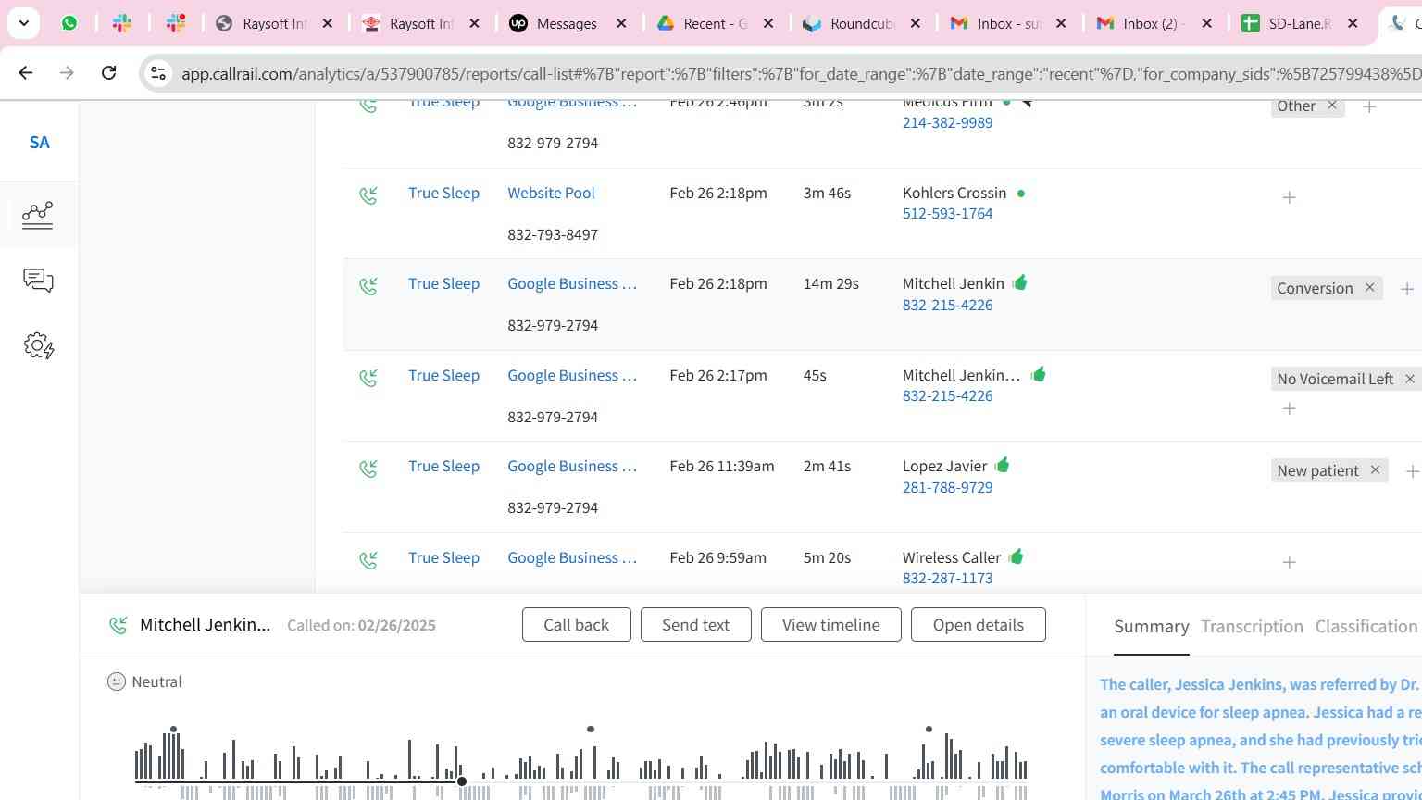
Task: Click thumbs-up icon next to Wireless Caller
Action: [1016, 556]
